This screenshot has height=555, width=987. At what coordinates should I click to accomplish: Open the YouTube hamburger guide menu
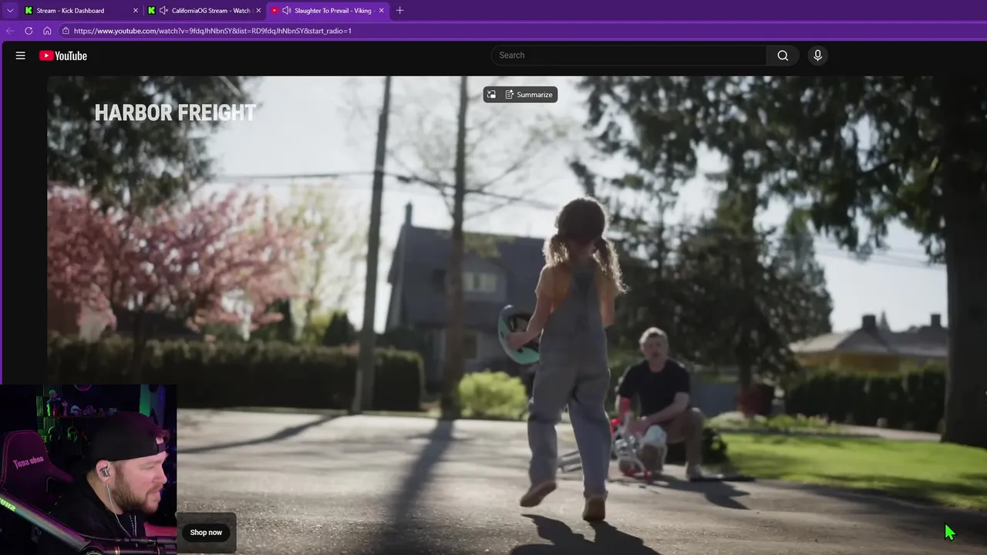[x=21, y=55]
